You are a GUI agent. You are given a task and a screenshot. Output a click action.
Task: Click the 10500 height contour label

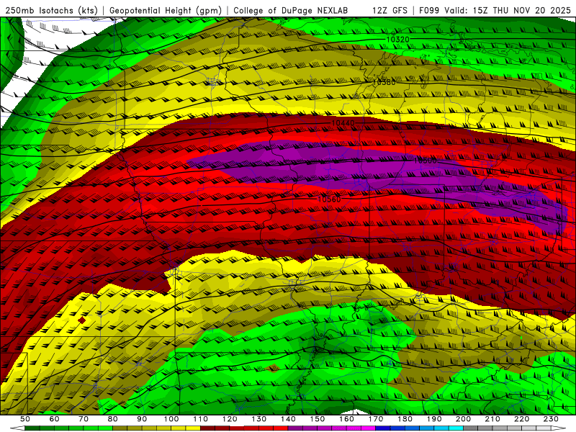pos(426,161)
